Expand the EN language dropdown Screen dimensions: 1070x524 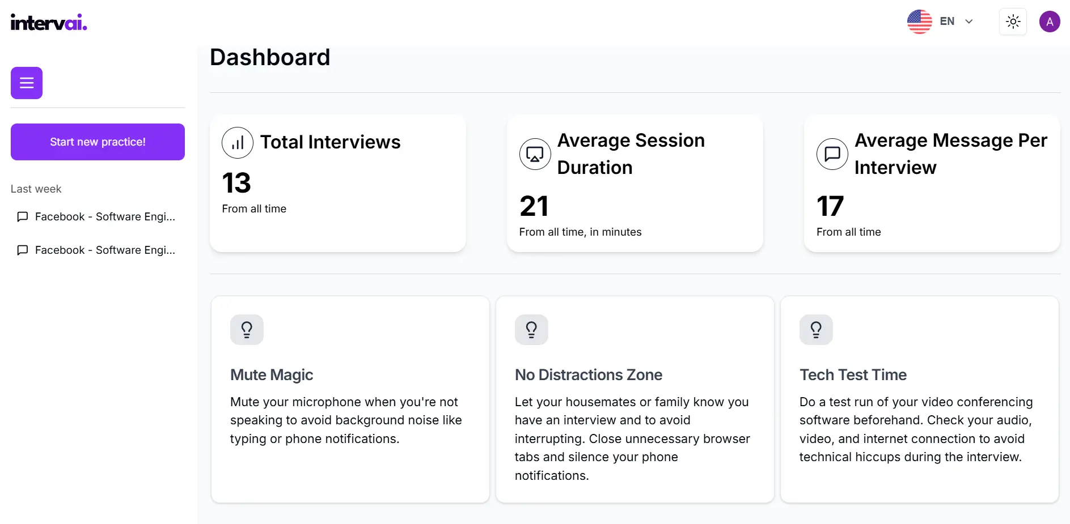(947, 22)
